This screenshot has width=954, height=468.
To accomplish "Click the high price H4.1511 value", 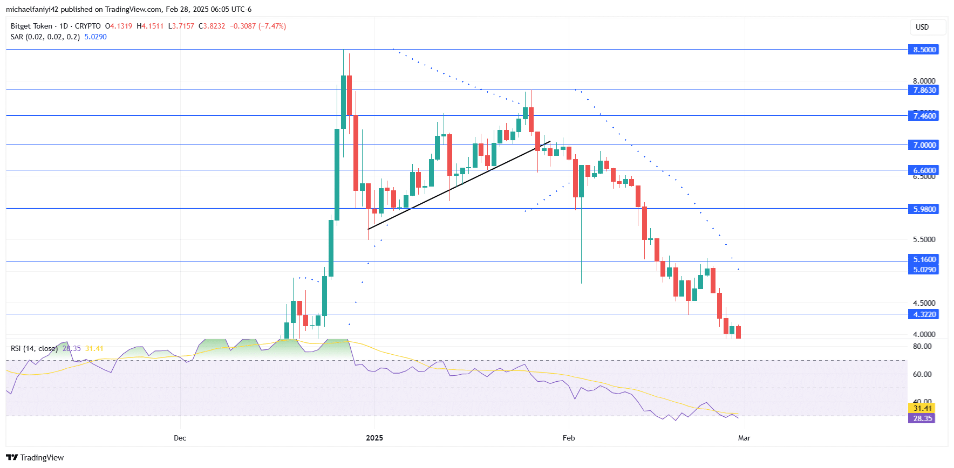I will pos(150,26).
